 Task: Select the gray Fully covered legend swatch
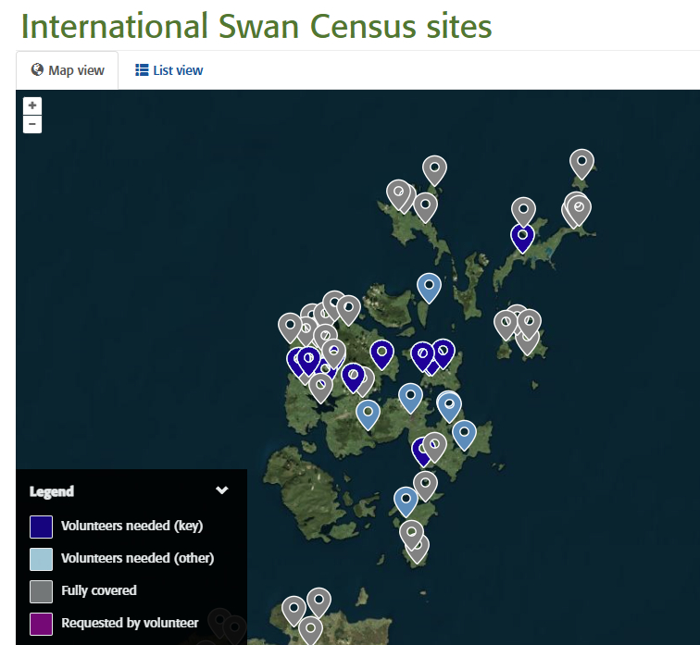click(41, 590)
